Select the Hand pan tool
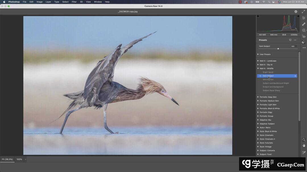The width and height of the screenshot is (307, 172). pyautogui.click(x=304, y=146)
